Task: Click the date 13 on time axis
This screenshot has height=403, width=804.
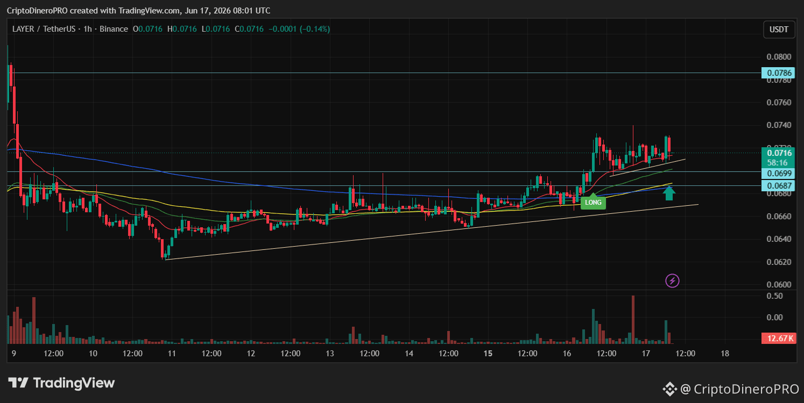Action: 330,354
